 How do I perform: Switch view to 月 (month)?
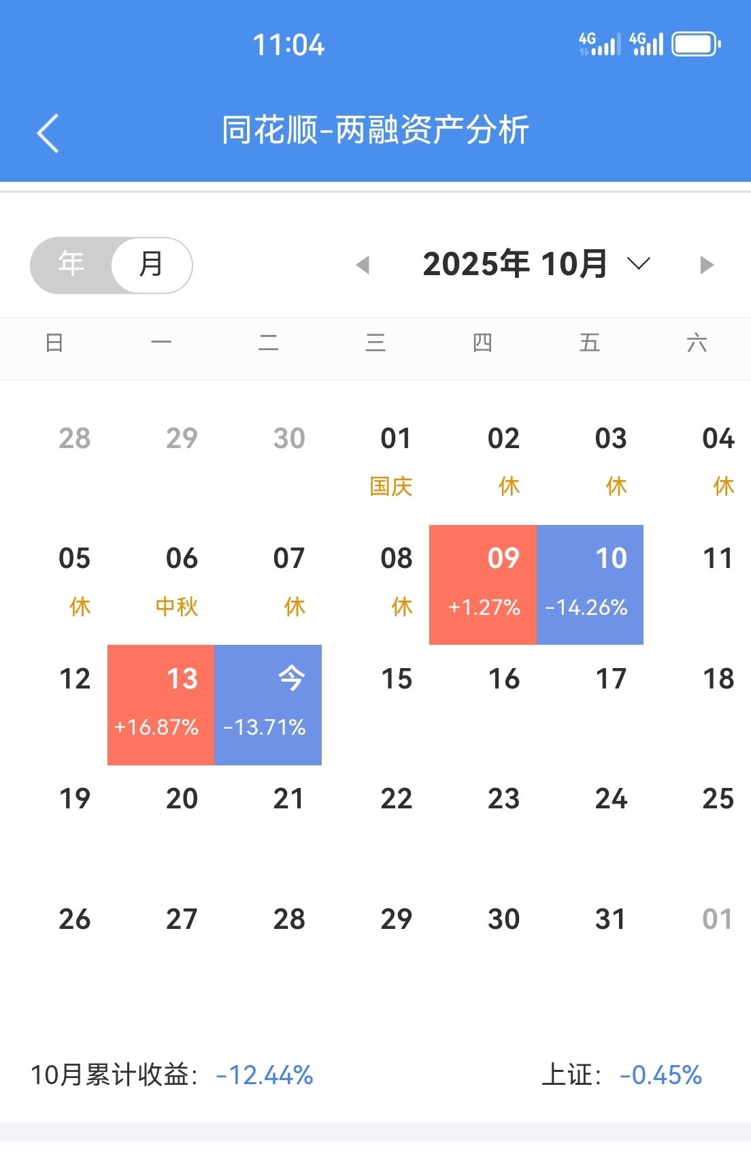click(151, 265)
